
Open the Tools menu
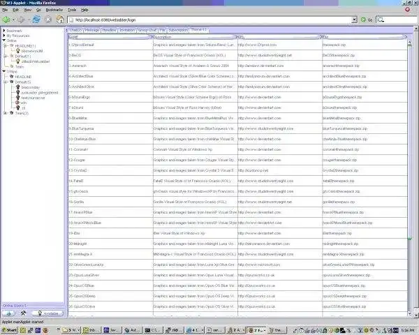coord(72,10)
